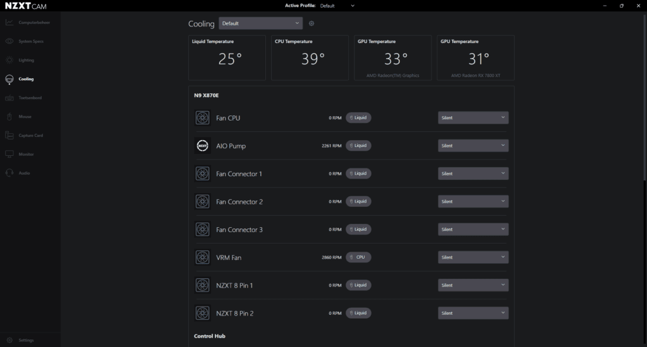Click the AIO Pump label
This screenshot has width=647, height=347.
[x=231, y=146]
